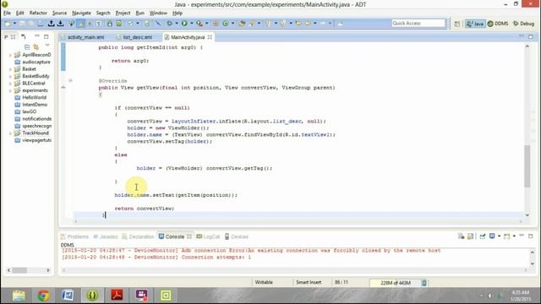Expand the AprilBeaconD project node

tap(10, 55)
